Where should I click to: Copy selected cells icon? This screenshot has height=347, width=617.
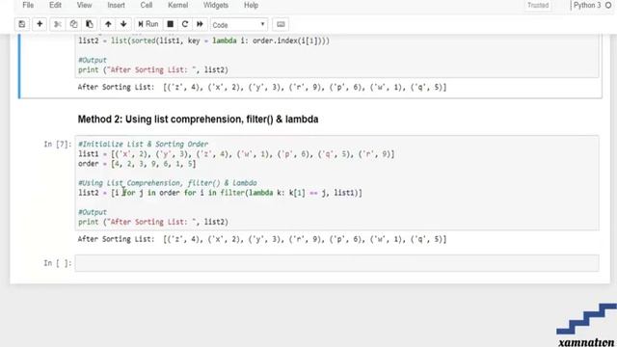(73, 24)
